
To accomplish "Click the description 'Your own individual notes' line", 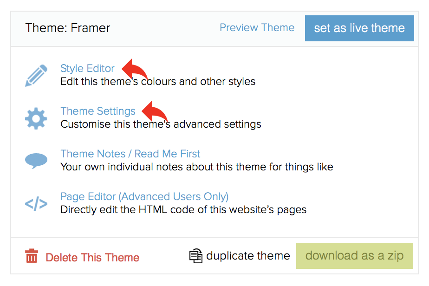I will coord(197,167).
